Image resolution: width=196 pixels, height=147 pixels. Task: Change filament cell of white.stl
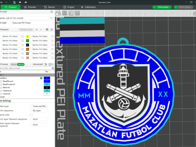[47, 94]
